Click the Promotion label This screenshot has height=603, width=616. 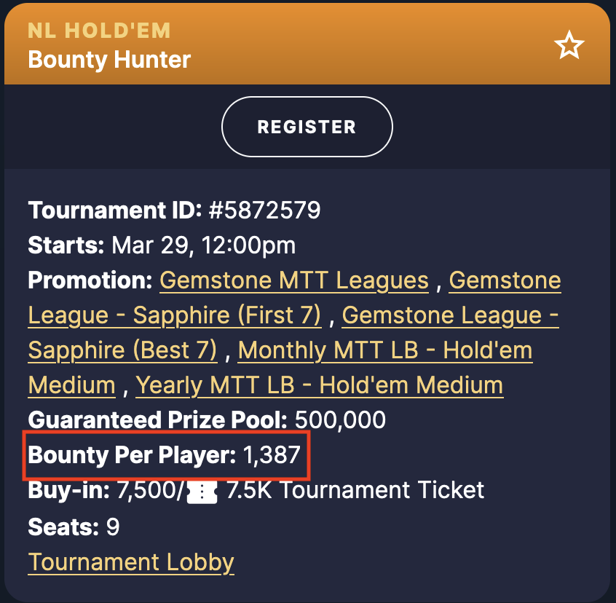point(90,280)
